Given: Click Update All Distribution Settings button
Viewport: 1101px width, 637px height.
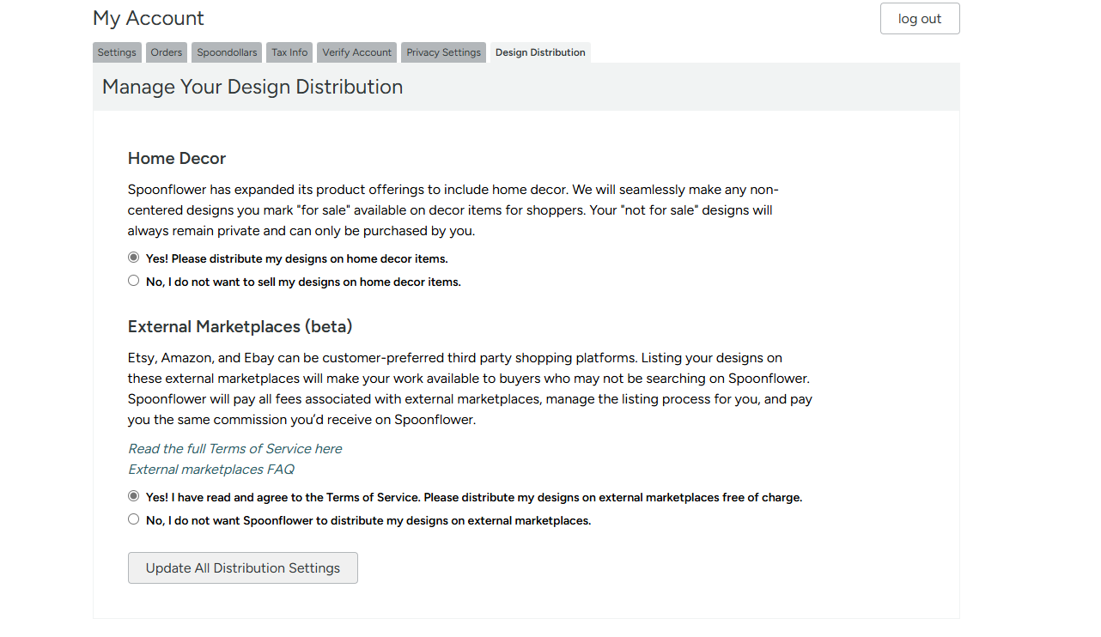Looking at the screenshot, I should pyautogui.click(x=243, y=568).
